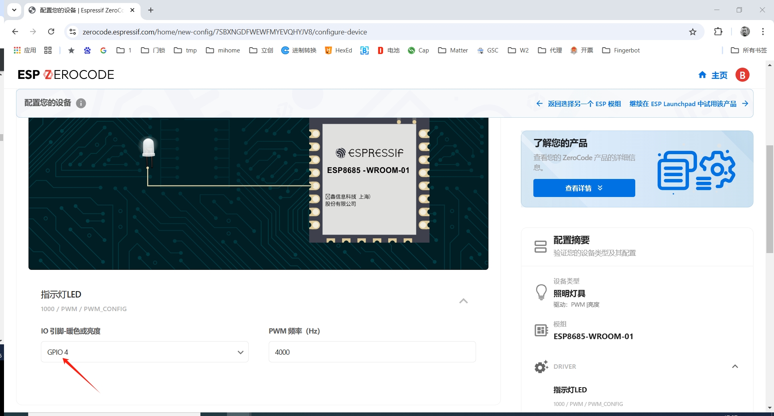
Task: Open the W2 bookmark folder
Action: 518,50
